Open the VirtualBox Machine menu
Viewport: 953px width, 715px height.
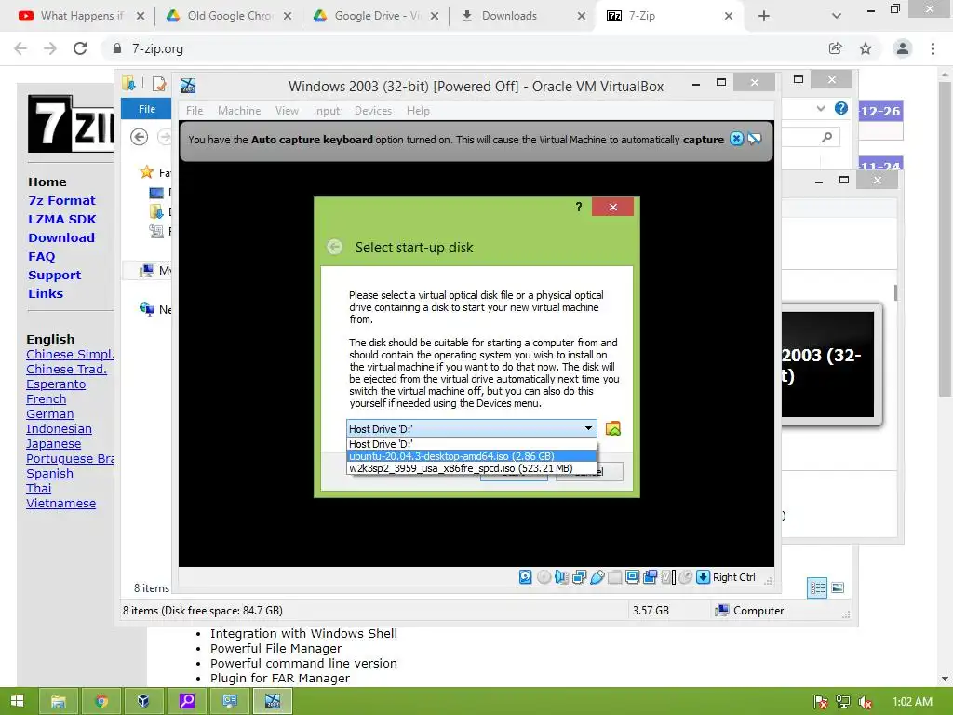coord(239,110)
